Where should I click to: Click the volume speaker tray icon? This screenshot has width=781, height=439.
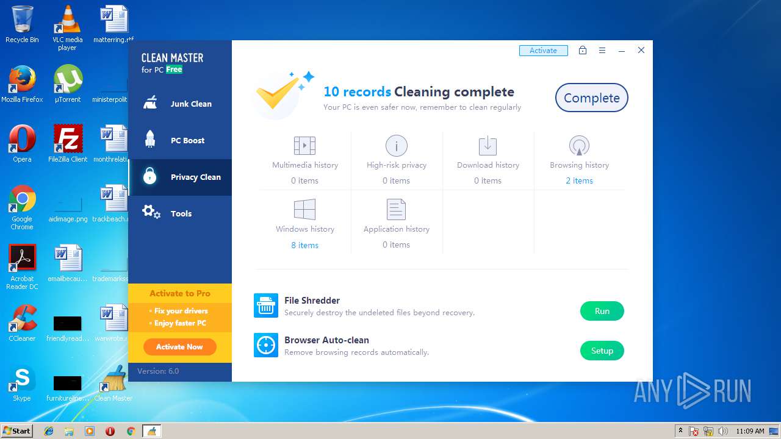pos(723,431)
